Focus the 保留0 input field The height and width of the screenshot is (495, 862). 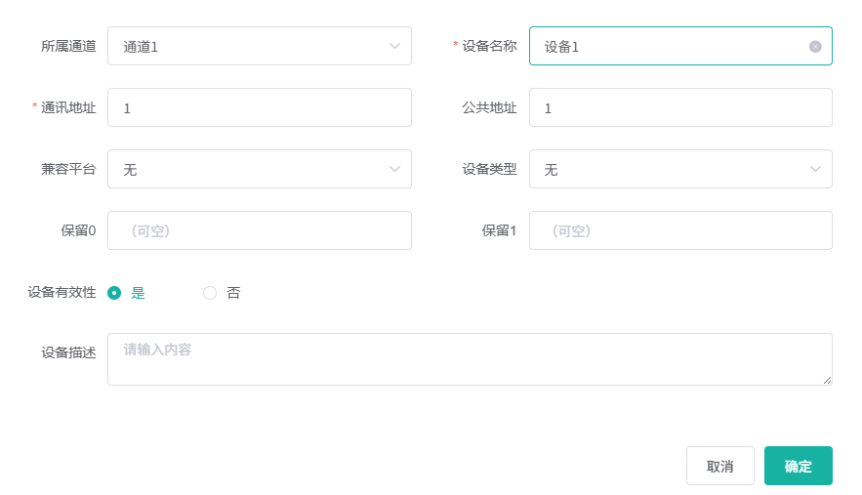click(259, 230)
